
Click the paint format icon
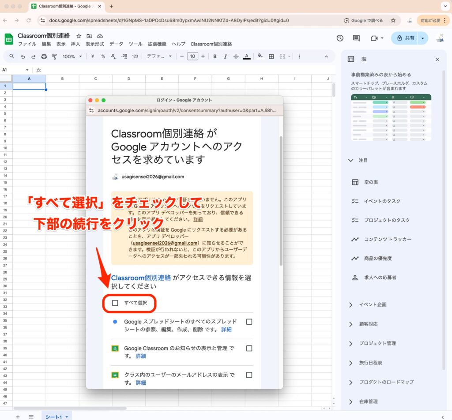point(55,56)
